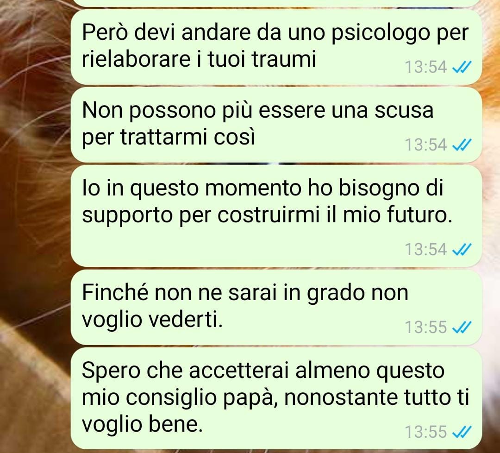Screen dimensions: 500x453
Task: Tap the 13:55 timestamp next to 'voglio vederti'
Action: [426, 327]
